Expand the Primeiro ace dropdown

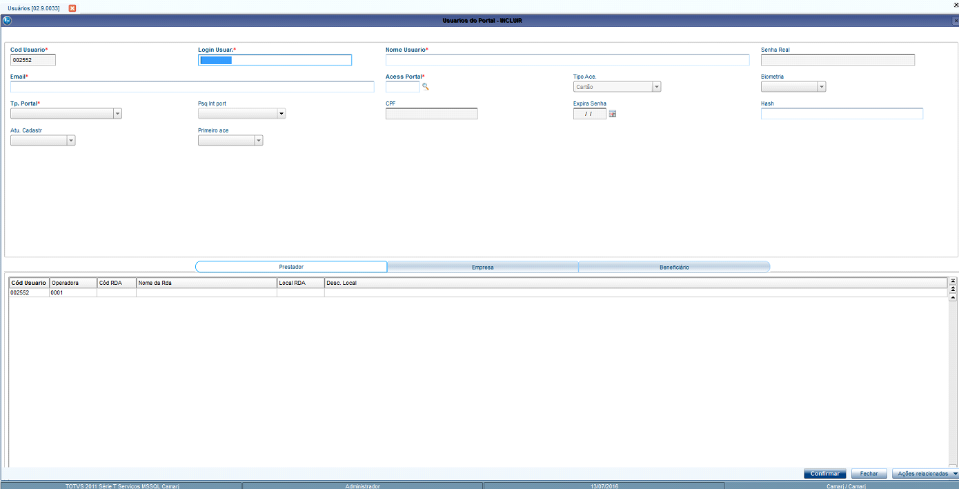pos(259,141)
